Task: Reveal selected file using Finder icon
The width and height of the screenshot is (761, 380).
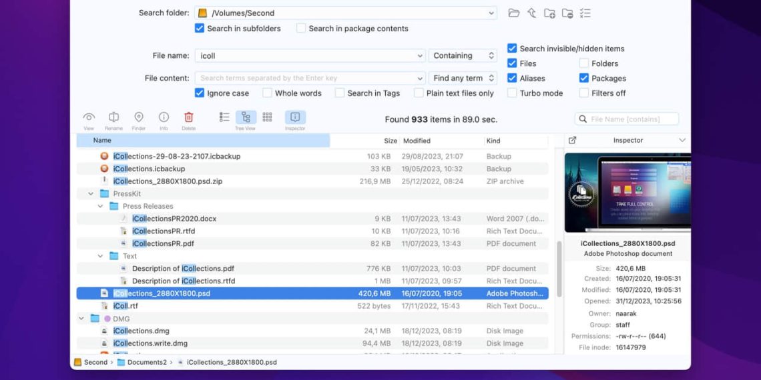Action: click(139, 117)
